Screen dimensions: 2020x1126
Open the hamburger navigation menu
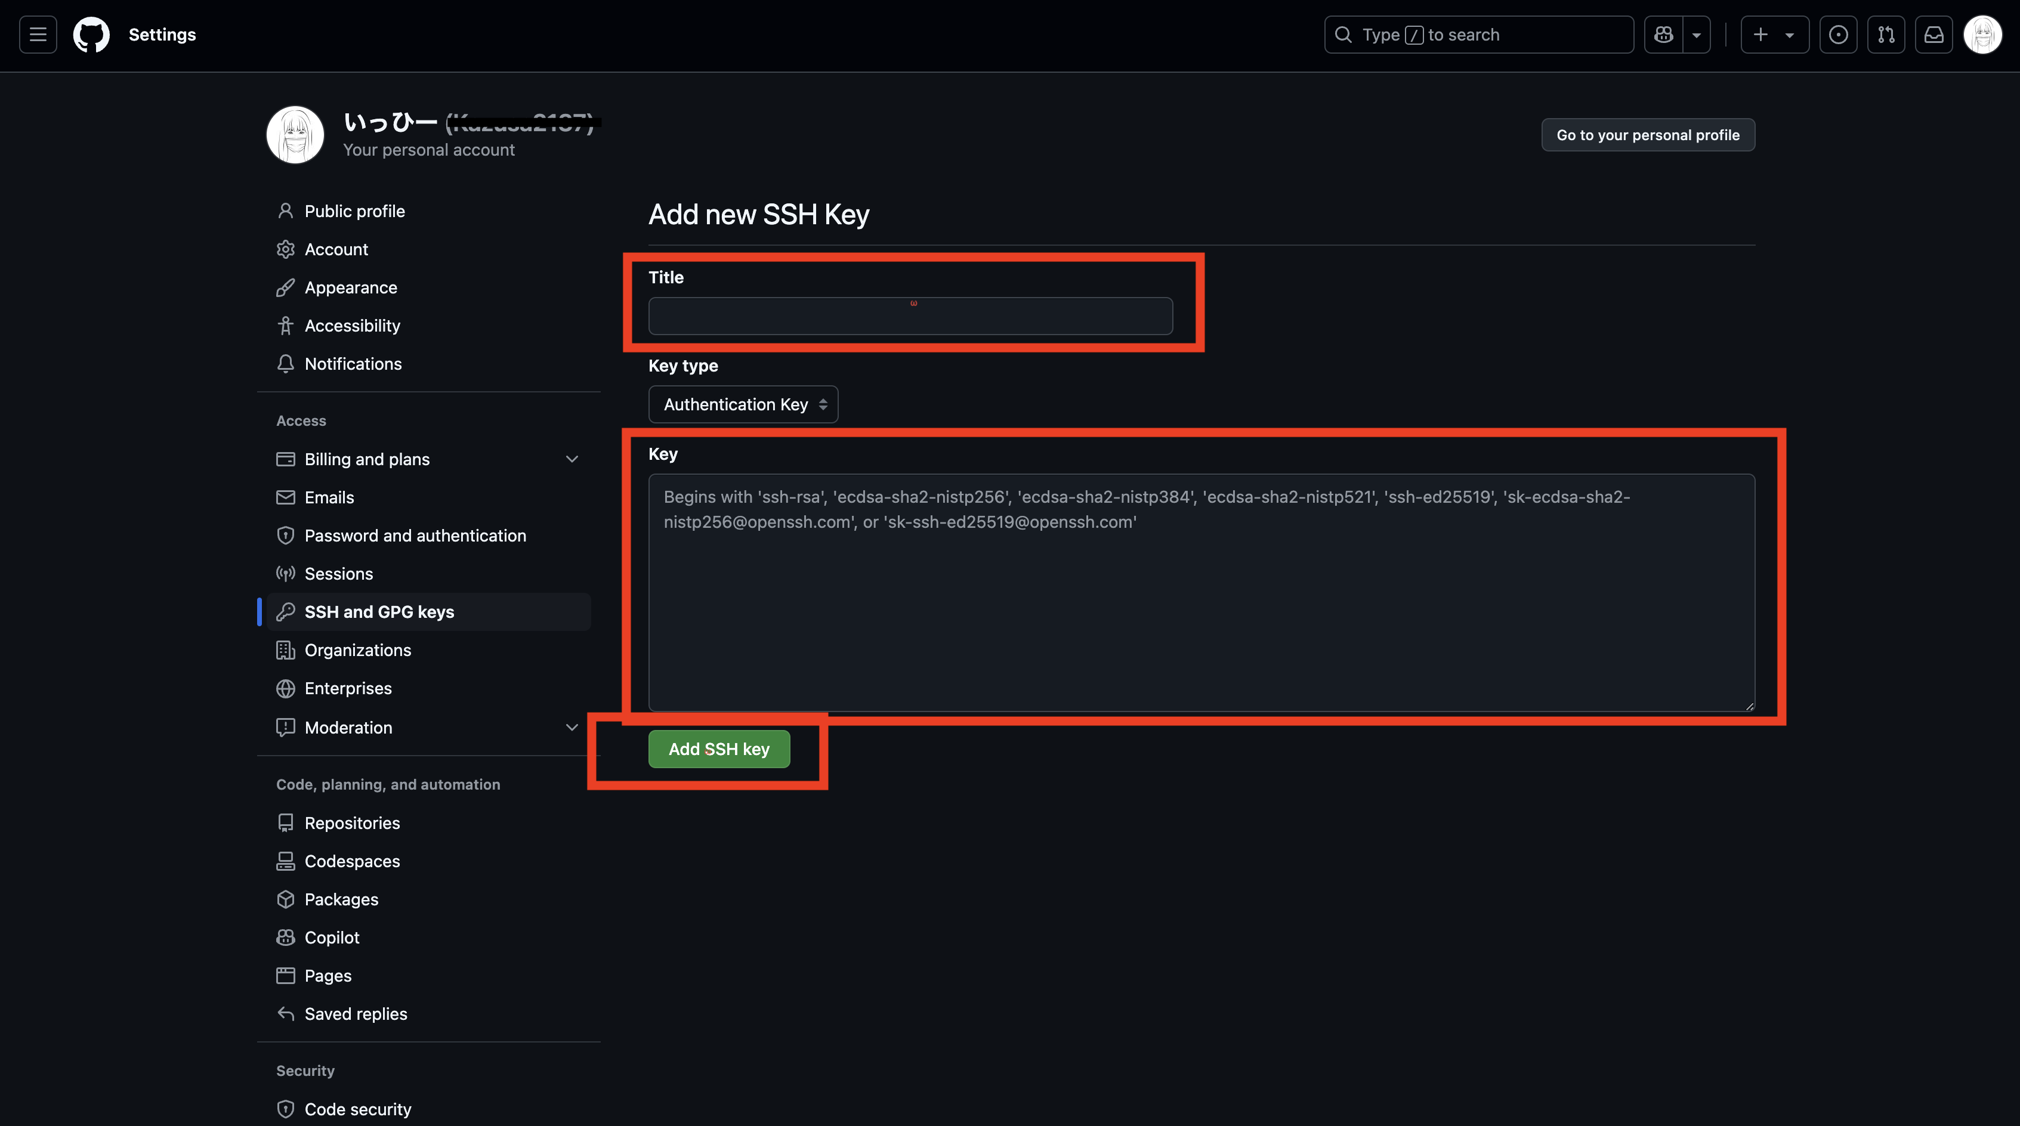(38, 35)
